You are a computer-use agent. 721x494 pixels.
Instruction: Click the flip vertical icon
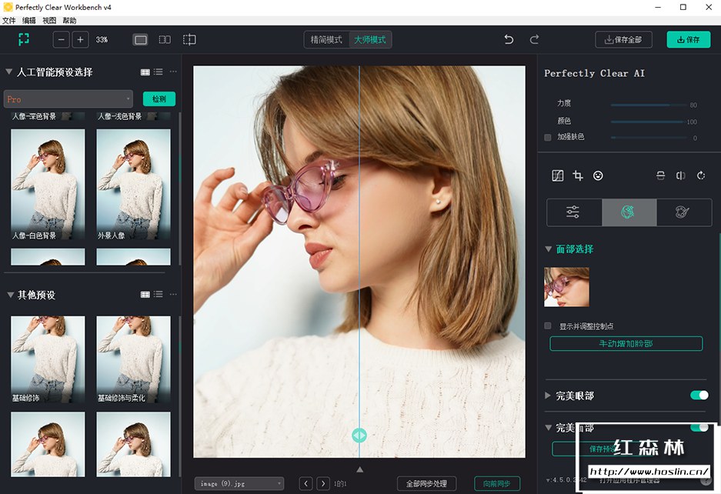click(x=660, y=175)
